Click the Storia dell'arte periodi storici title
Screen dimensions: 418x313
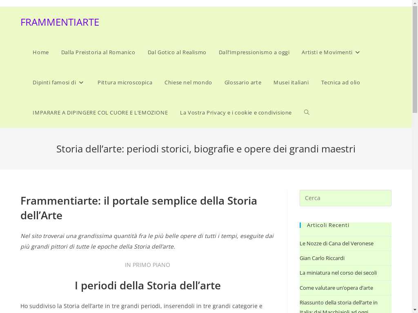206,149
